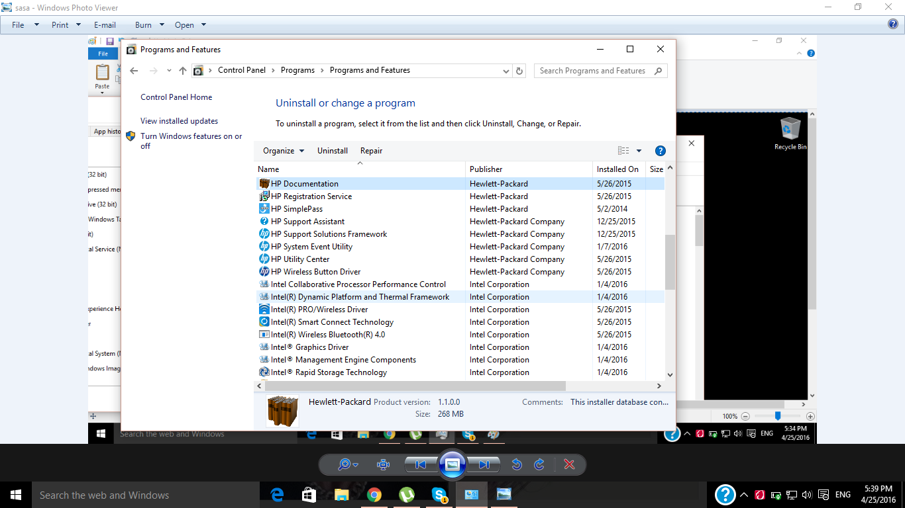The image size is (905, 508).
Task: Open Google Chrome from the bottom taskbar
Action: [x=374, y=495]
